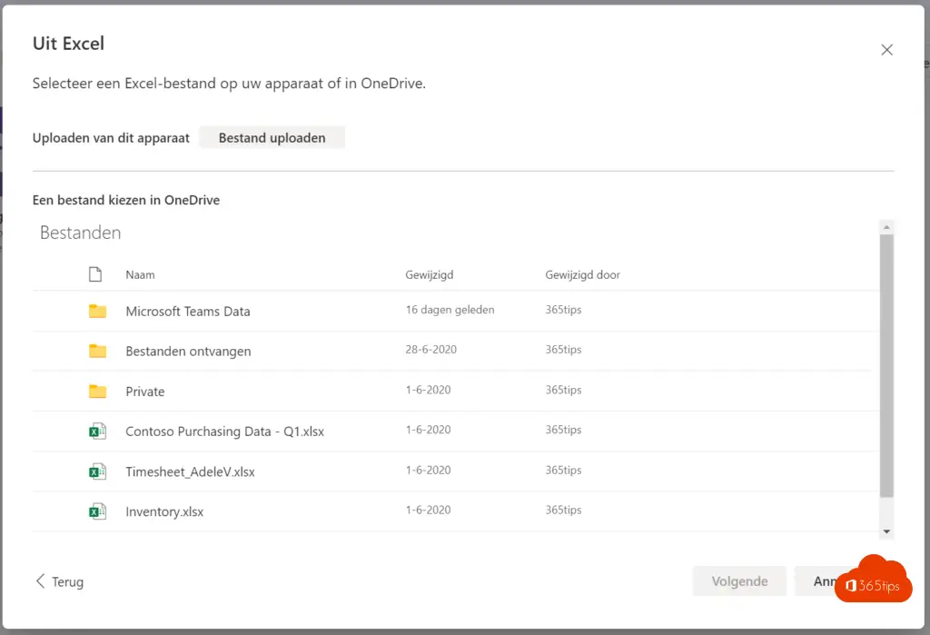Viewport: 930px width, 635px height.
Task: Sort by the Naam column header
Action: tap(140, 274)
